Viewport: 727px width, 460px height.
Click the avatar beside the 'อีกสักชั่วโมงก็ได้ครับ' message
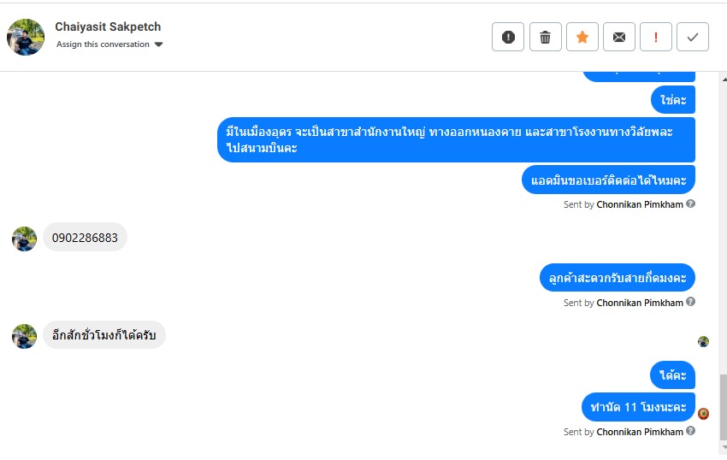tap(25, 336)
